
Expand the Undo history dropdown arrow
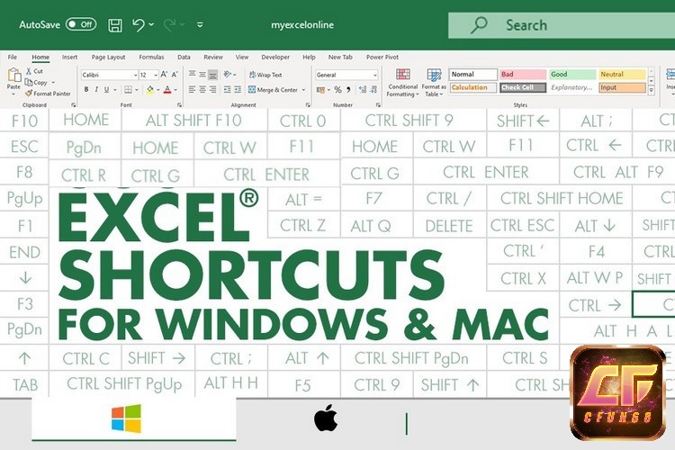pos(151,24)
